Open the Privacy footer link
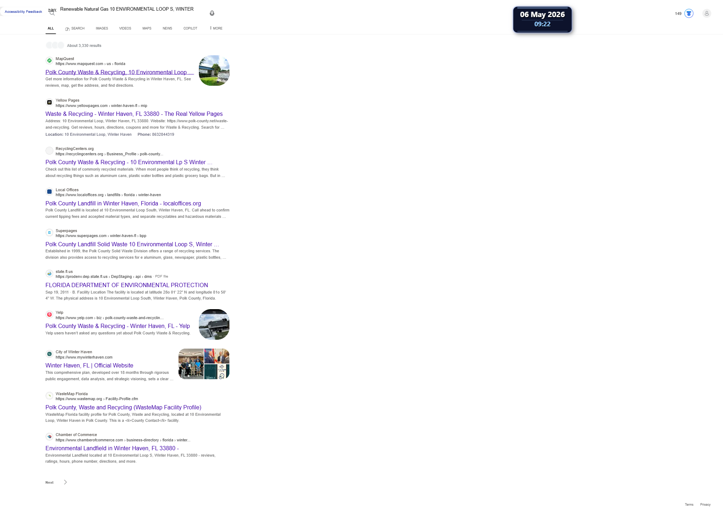Viewport: 723px width, 511px height. click(705, 505)
